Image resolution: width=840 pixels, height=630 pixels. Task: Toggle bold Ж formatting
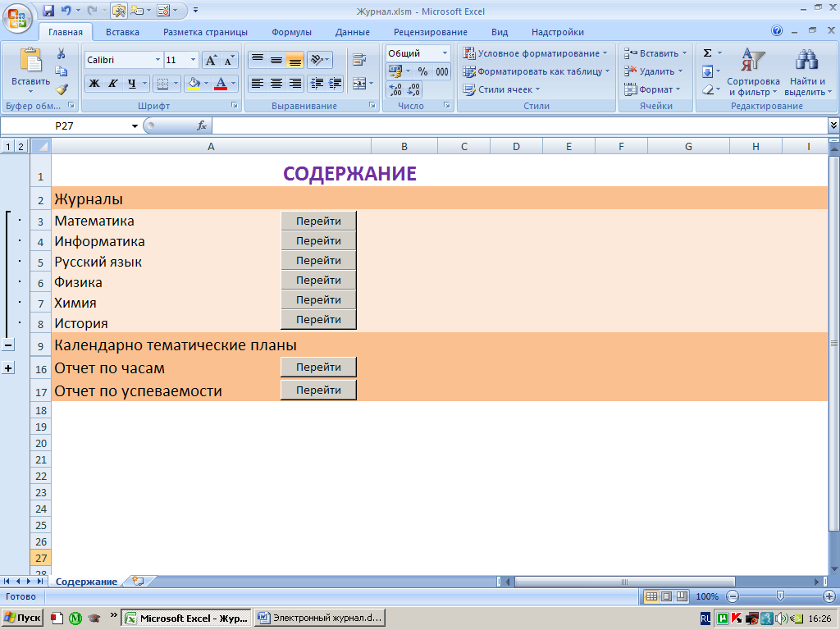point(94,84)
